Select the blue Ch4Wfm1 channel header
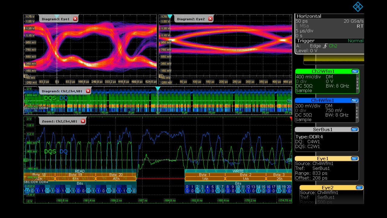 pyautogui.click(x=323, y=101)
